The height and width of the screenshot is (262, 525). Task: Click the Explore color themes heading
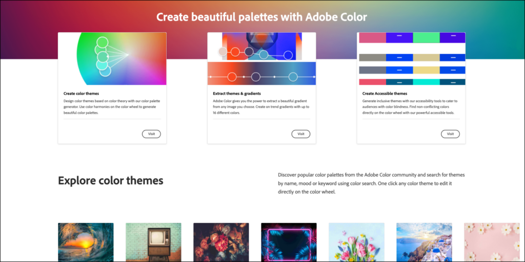(x=111, y=181)
